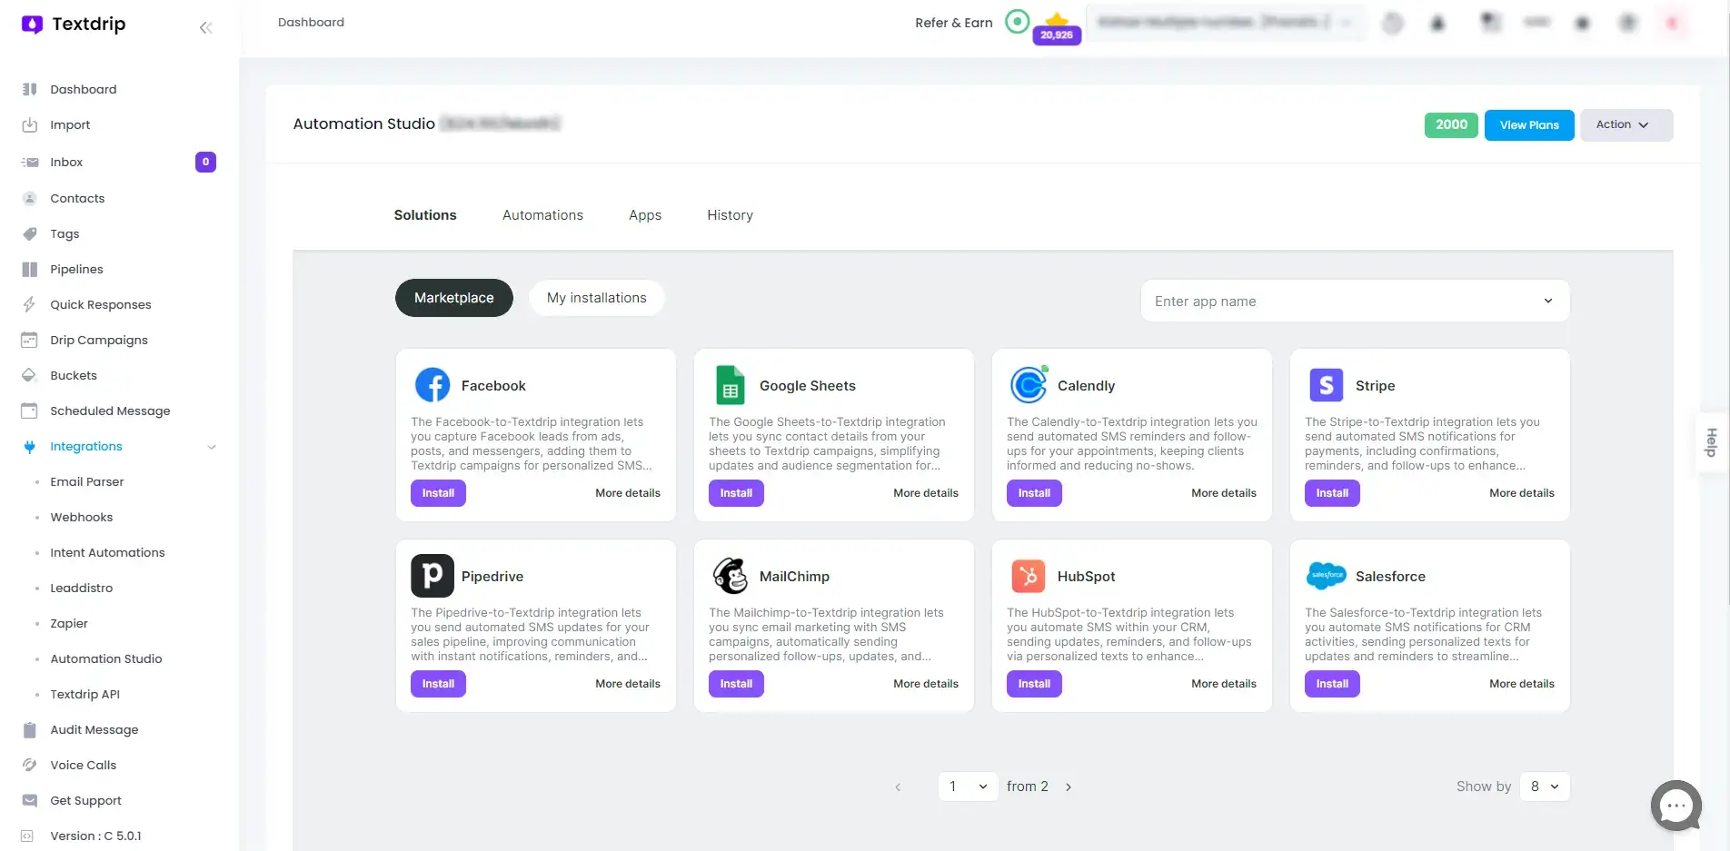The width and height of the screenshot is (1730, 851).
Task: Click the MailChimp monkey logo
Action: point(730,576)
